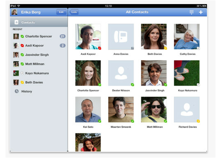Click the unread badge showing 21
The image size is (221, 158).
click(x=62, y=36)
